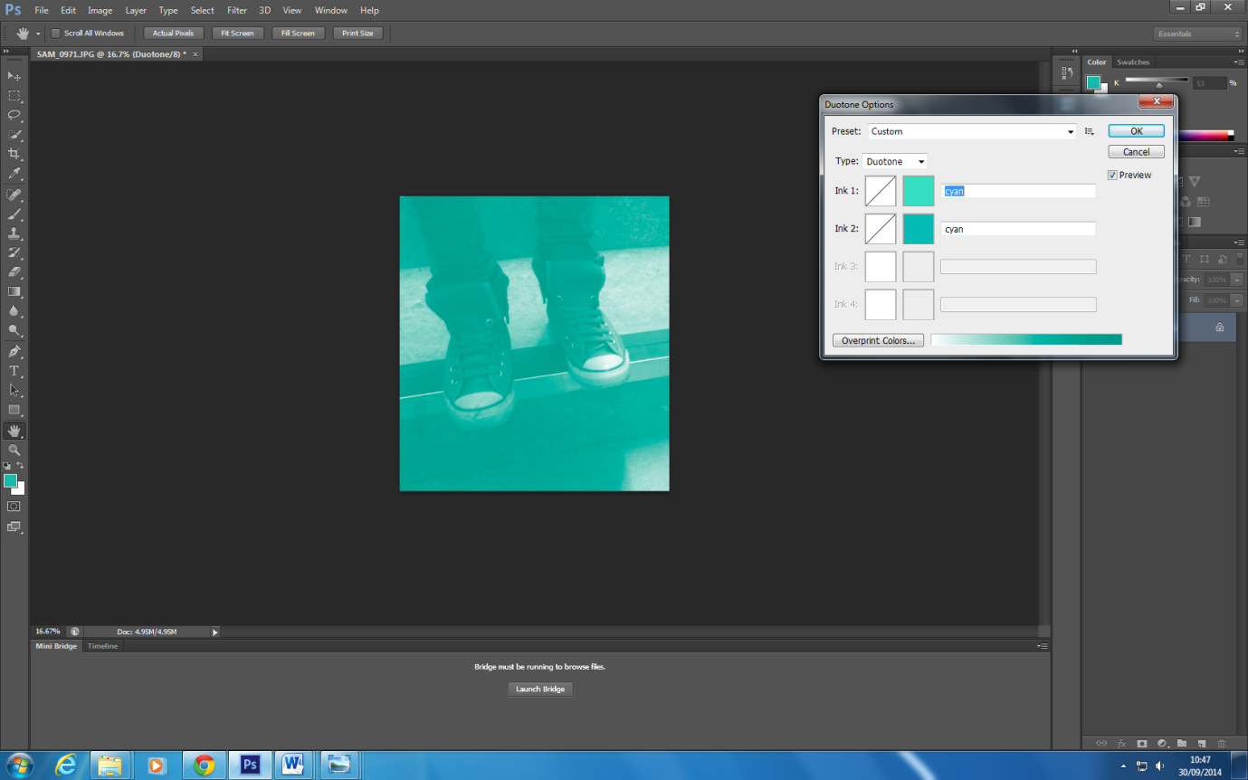Select the Eraser tool
Viewport: 1248px width, 780px height.
14,271
